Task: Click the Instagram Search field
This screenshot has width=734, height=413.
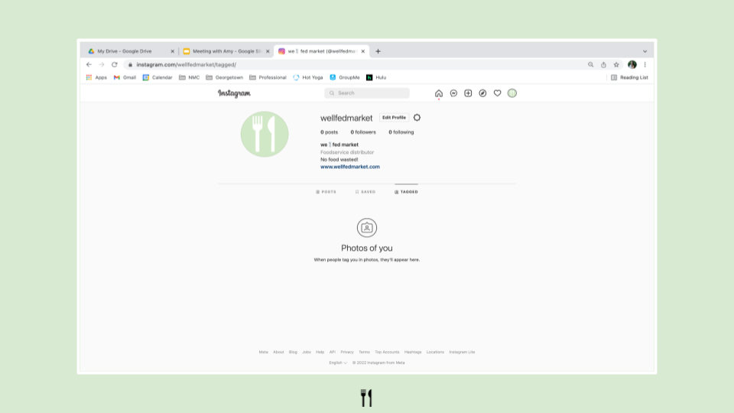Action: pos(367,93)
